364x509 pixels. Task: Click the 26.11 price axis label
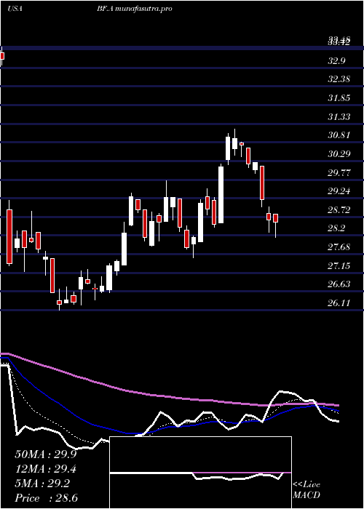click(339, 303)
